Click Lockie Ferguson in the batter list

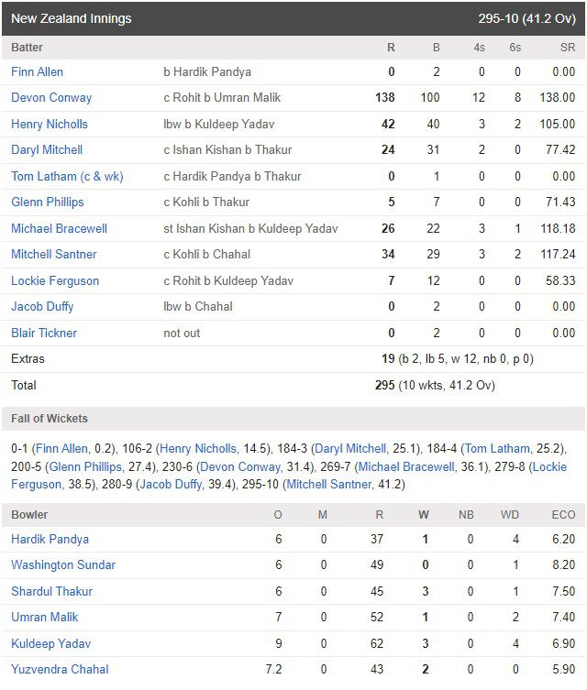(x=55, y=280)
